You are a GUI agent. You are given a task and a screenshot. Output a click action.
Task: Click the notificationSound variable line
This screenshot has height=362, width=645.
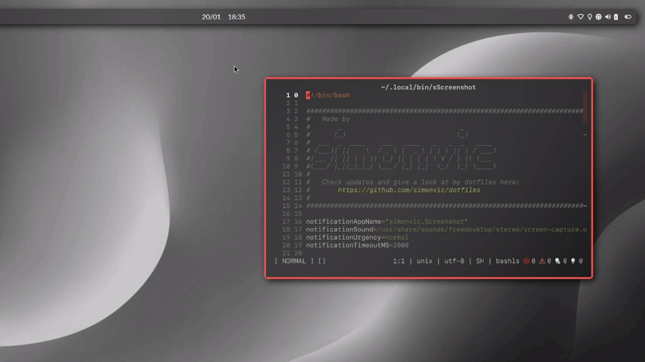[446, 229]
